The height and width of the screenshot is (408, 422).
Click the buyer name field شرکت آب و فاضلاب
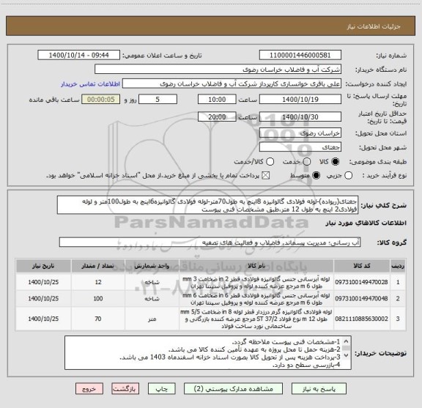pyautogui.click(x=218, y=70)
